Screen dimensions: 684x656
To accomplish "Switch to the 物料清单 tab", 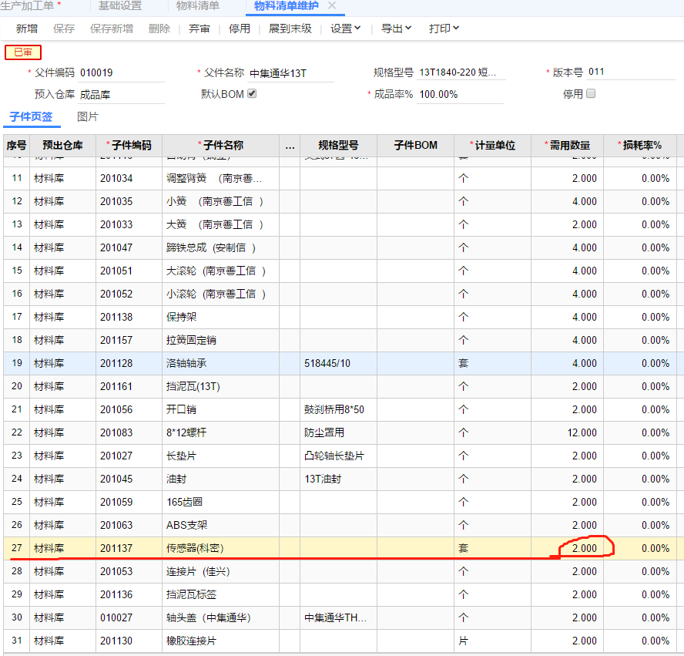I will click(198, 5).
